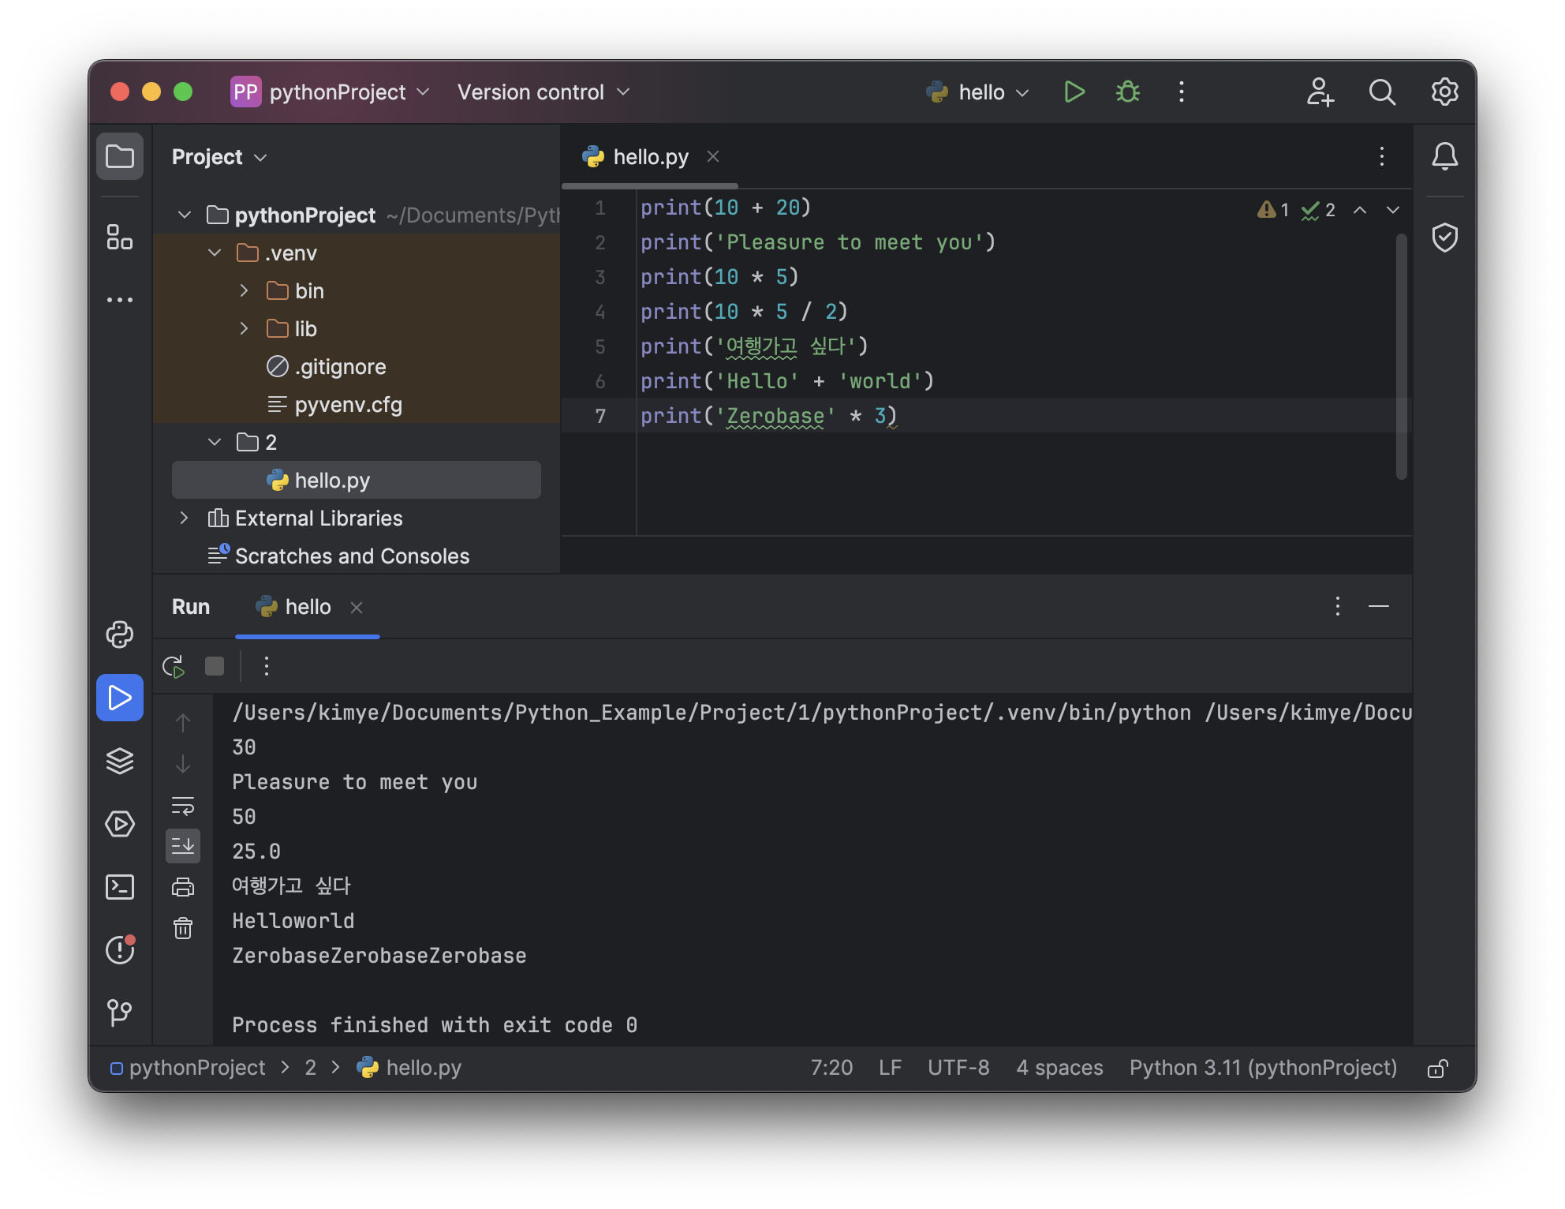Open the Problems tool window
The width and height of the screenshot is (1565, 1209).
(120, 949)
